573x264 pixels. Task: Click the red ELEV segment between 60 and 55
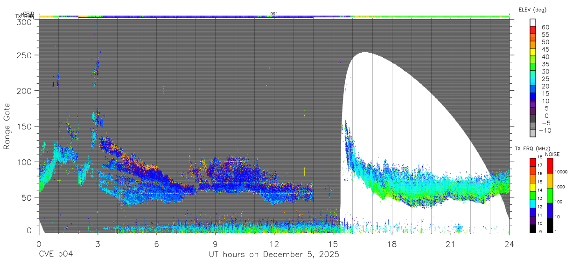tap(533, 30)
